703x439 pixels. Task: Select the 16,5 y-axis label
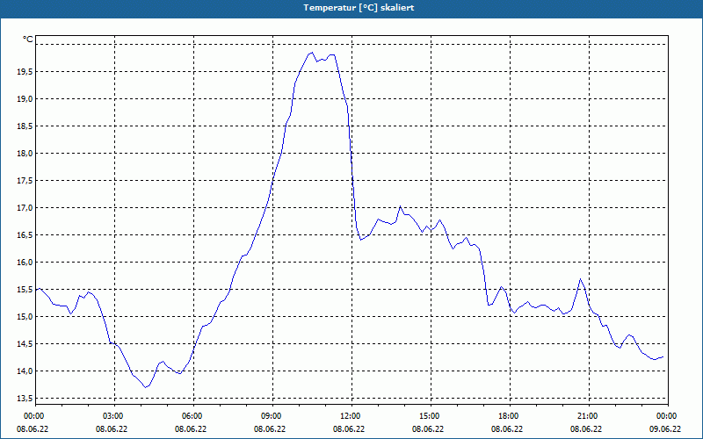(x=25, y=235)
